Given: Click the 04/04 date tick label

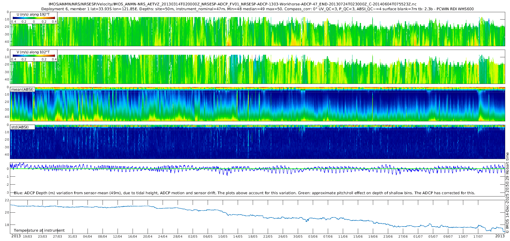Looking at the screenshot, I should [88, 237].
